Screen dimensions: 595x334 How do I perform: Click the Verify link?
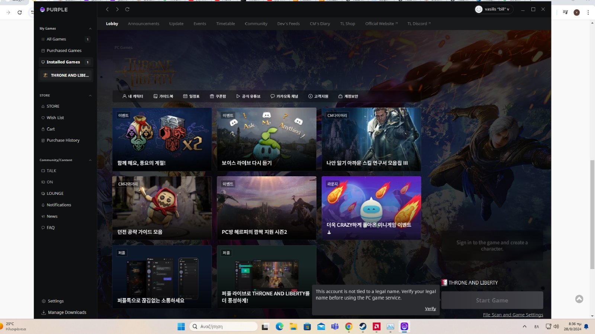[430, 309]
